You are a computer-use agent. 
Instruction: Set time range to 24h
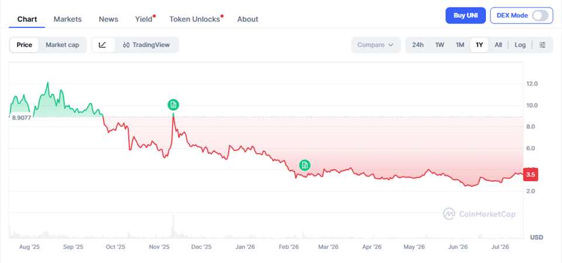418,45
